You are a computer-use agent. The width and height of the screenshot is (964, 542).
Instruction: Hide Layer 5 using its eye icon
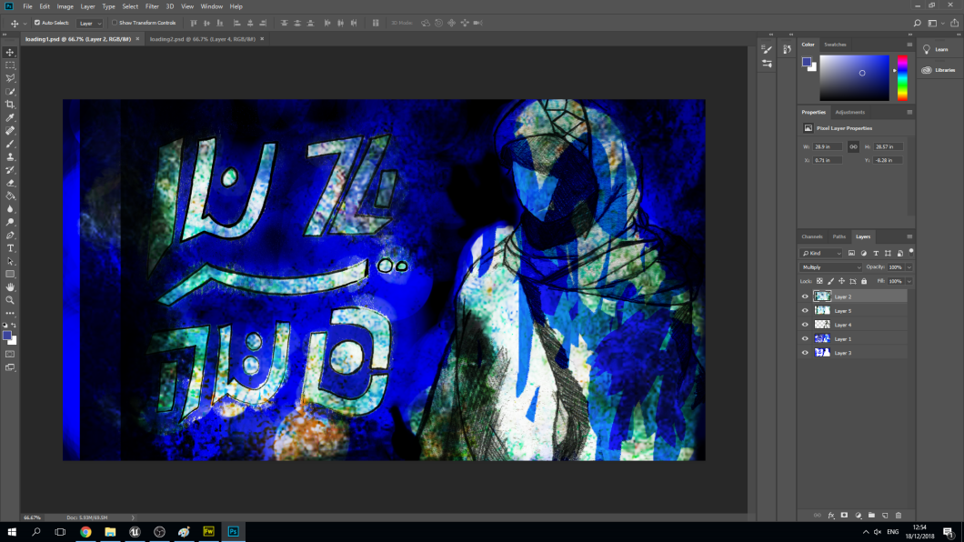click(x=805, y=311)
